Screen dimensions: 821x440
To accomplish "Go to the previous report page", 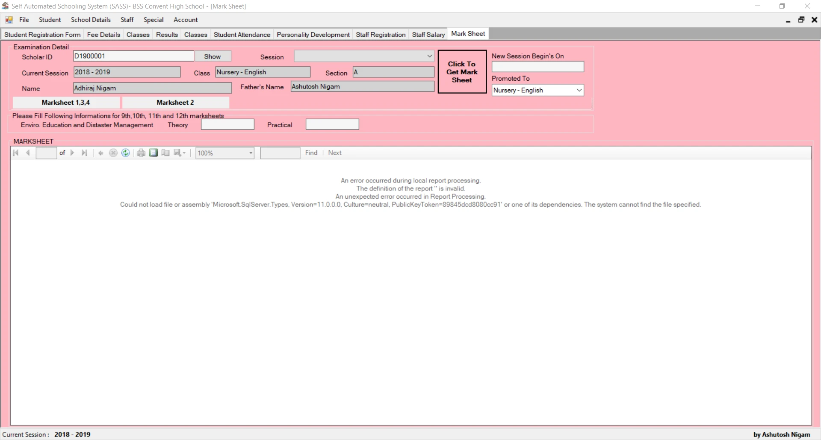I will pos(28,153).
